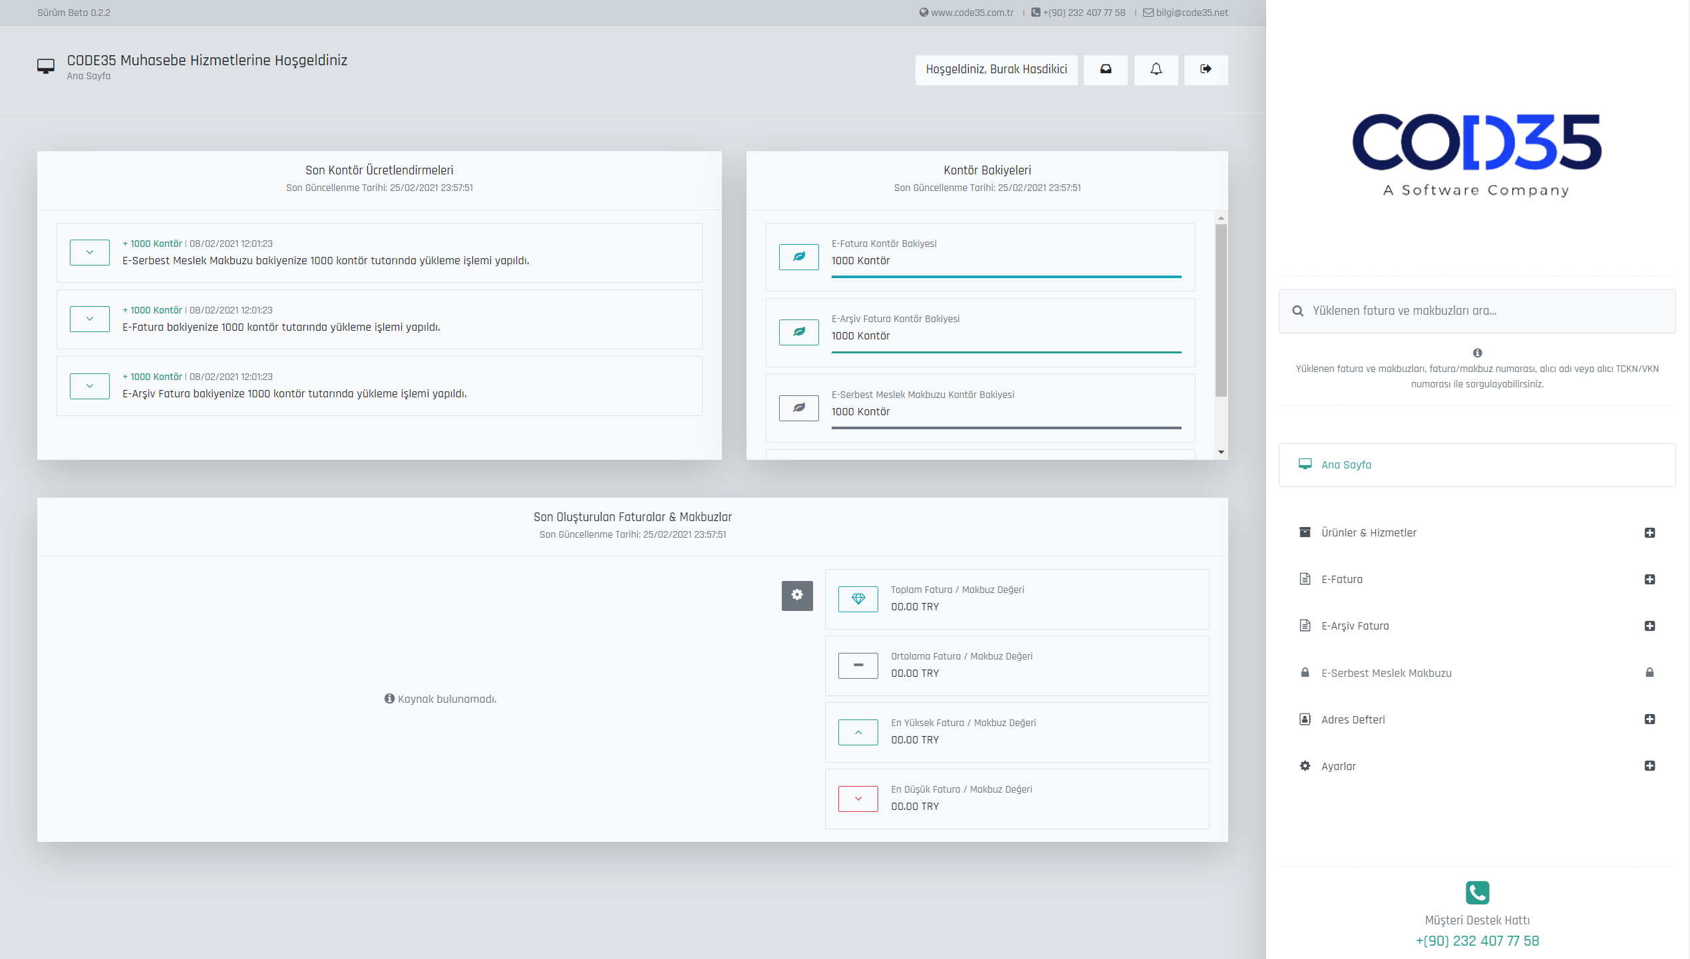Screen dimensions: 1690x959
Task: Click the lock icon on E-Serbest Meslek Makbuzu
Action: (1649, 673)
